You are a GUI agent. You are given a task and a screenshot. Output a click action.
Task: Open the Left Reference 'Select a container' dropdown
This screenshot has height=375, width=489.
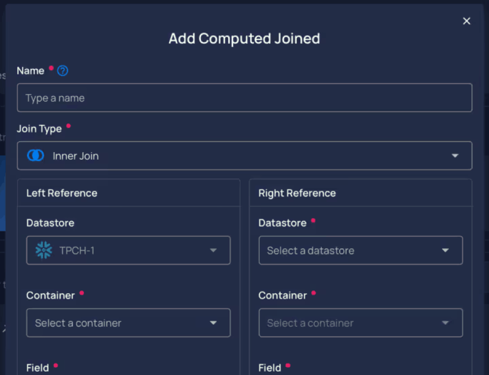tap(128, 323)
